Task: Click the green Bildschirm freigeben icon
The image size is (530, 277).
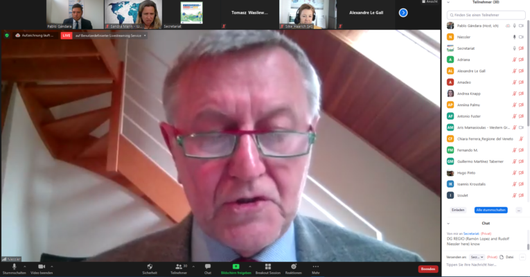Action: click(x=236, y=267)
